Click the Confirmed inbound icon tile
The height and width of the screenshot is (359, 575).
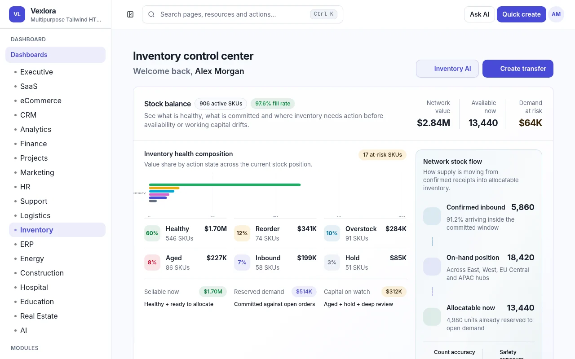click(x=432, y=216)
